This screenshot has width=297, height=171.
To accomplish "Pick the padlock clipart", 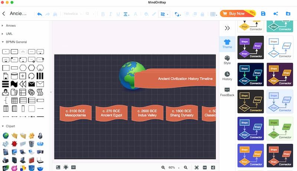I will pyautogui.click(x=40, y=136).
